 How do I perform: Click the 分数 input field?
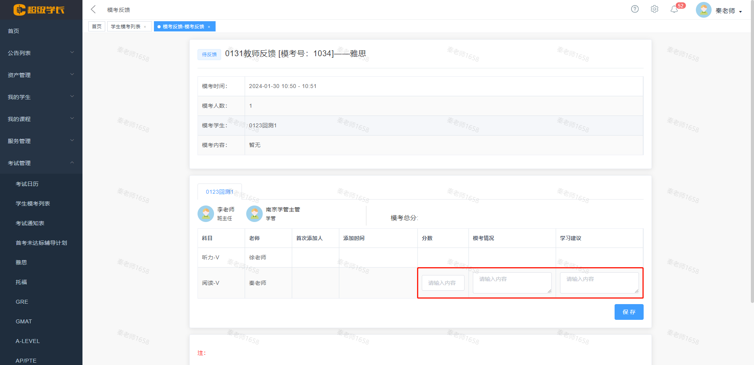tap(443, 283)
